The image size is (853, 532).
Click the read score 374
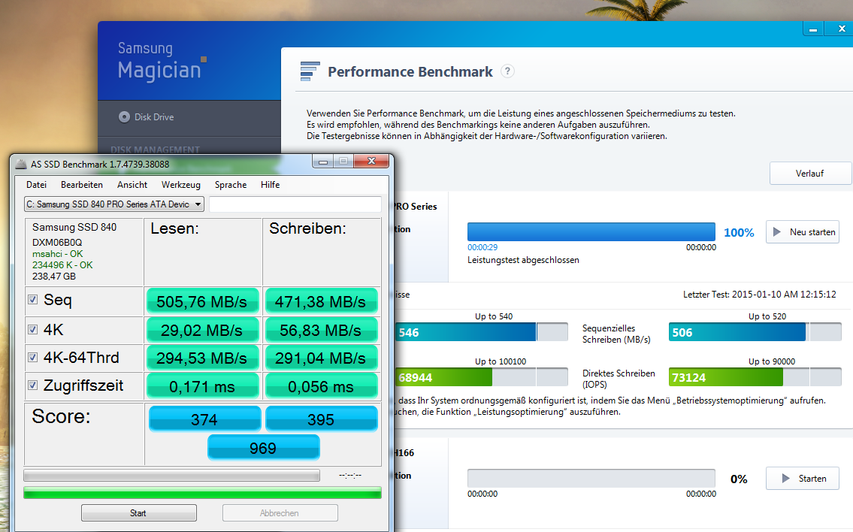[204, 419]
